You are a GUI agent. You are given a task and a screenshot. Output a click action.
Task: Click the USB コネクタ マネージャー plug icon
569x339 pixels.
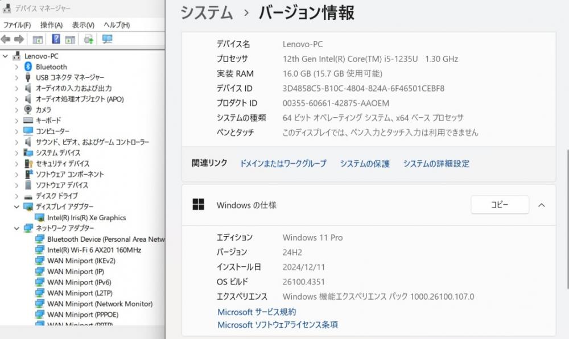[x=28, y=77]
